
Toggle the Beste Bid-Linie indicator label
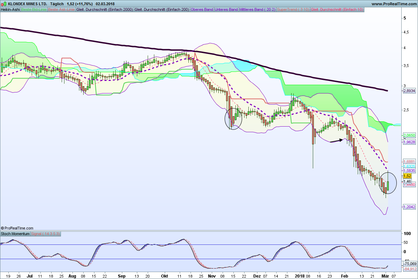coord(34,9)
